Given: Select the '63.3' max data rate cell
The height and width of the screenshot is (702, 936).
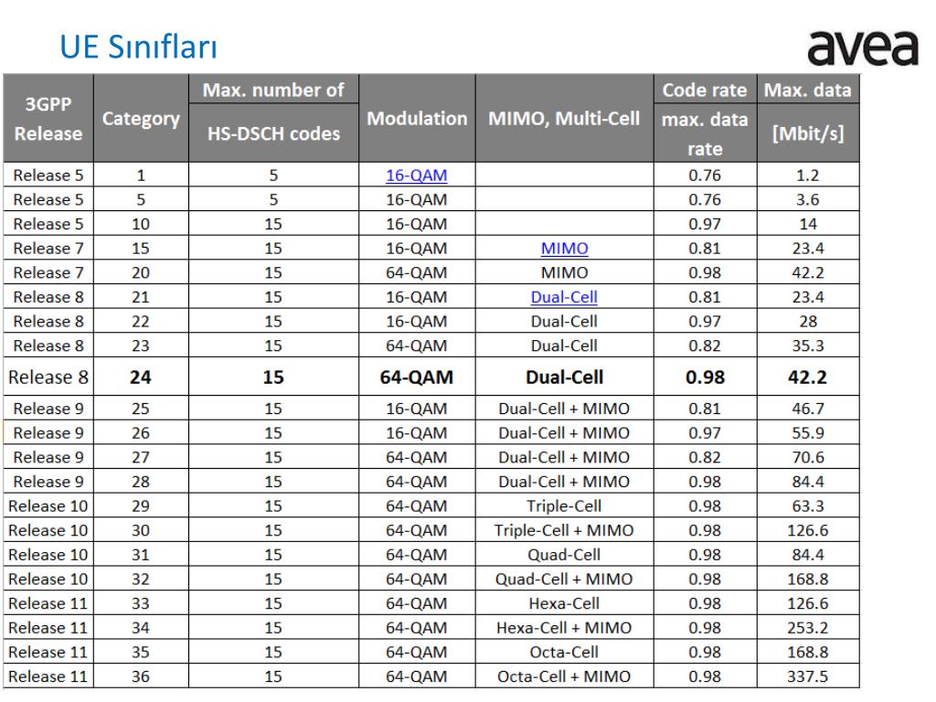Looking at the screenshot, I should click(808, 506).
